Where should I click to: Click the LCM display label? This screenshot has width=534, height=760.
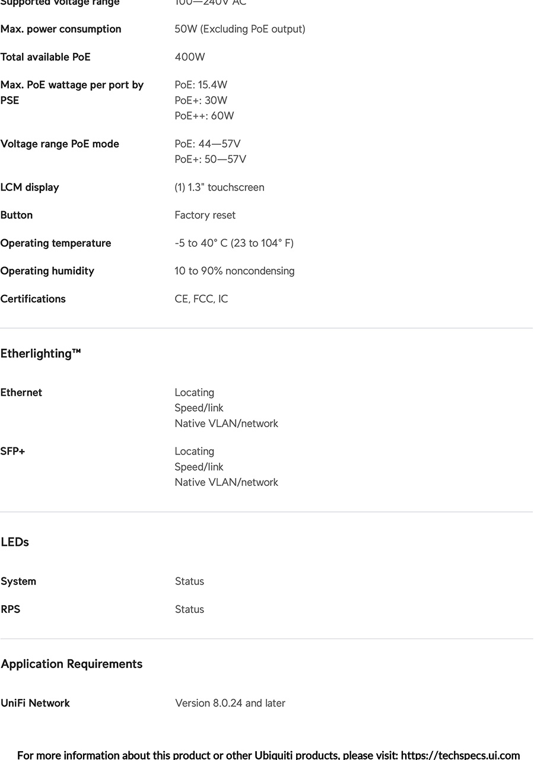(x=30, y=187)
